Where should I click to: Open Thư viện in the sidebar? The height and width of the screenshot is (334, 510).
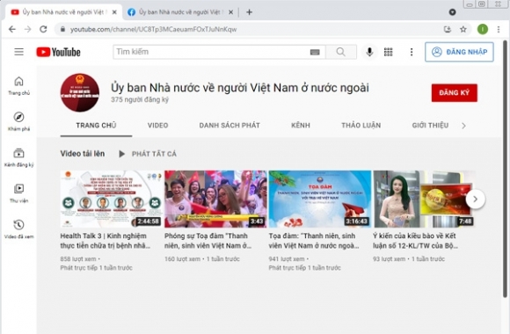click(18, 193)
